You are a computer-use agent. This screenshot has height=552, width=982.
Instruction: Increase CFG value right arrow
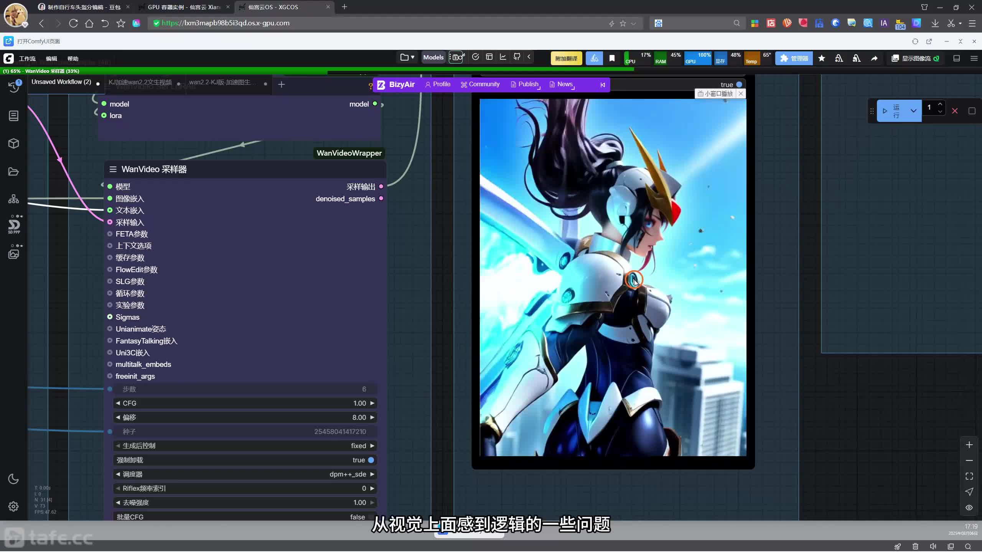tap(372, 403)
